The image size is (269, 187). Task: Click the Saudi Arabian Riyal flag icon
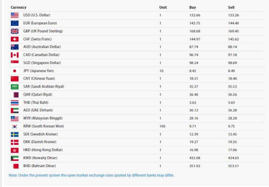(14, 87)
